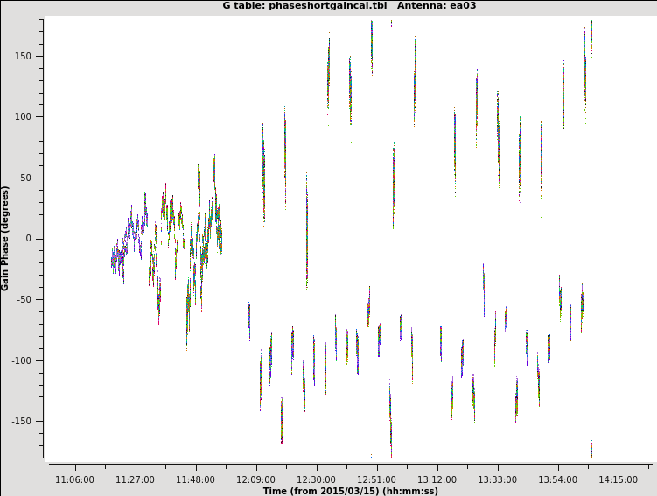
Task: Select the 11:27:00 time tick label
Action: (x=136, y=479)
